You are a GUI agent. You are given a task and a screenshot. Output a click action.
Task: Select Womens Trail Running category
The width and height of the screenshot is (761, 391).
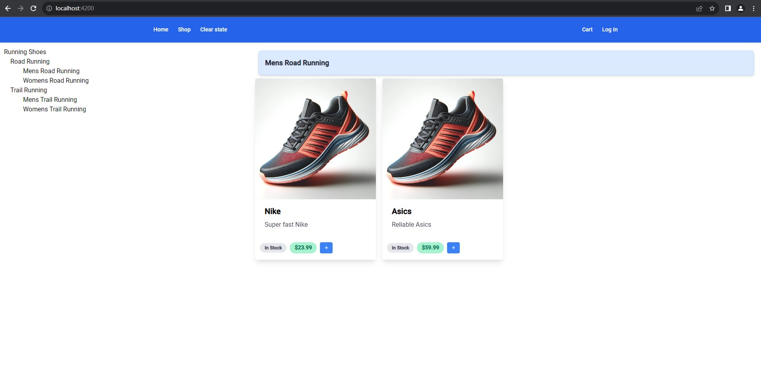(x=54, y=109)
